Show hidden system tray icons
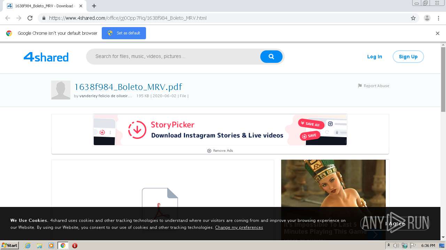 click(388, 245)
